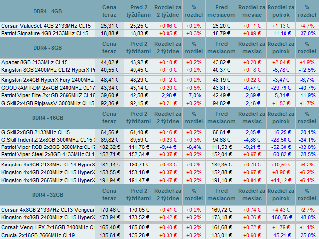Click the -8,4% percent difference cell
Image resolution: width=319 pixels, height=239 pixels.
pyautogui.click(x=194, y=147)
